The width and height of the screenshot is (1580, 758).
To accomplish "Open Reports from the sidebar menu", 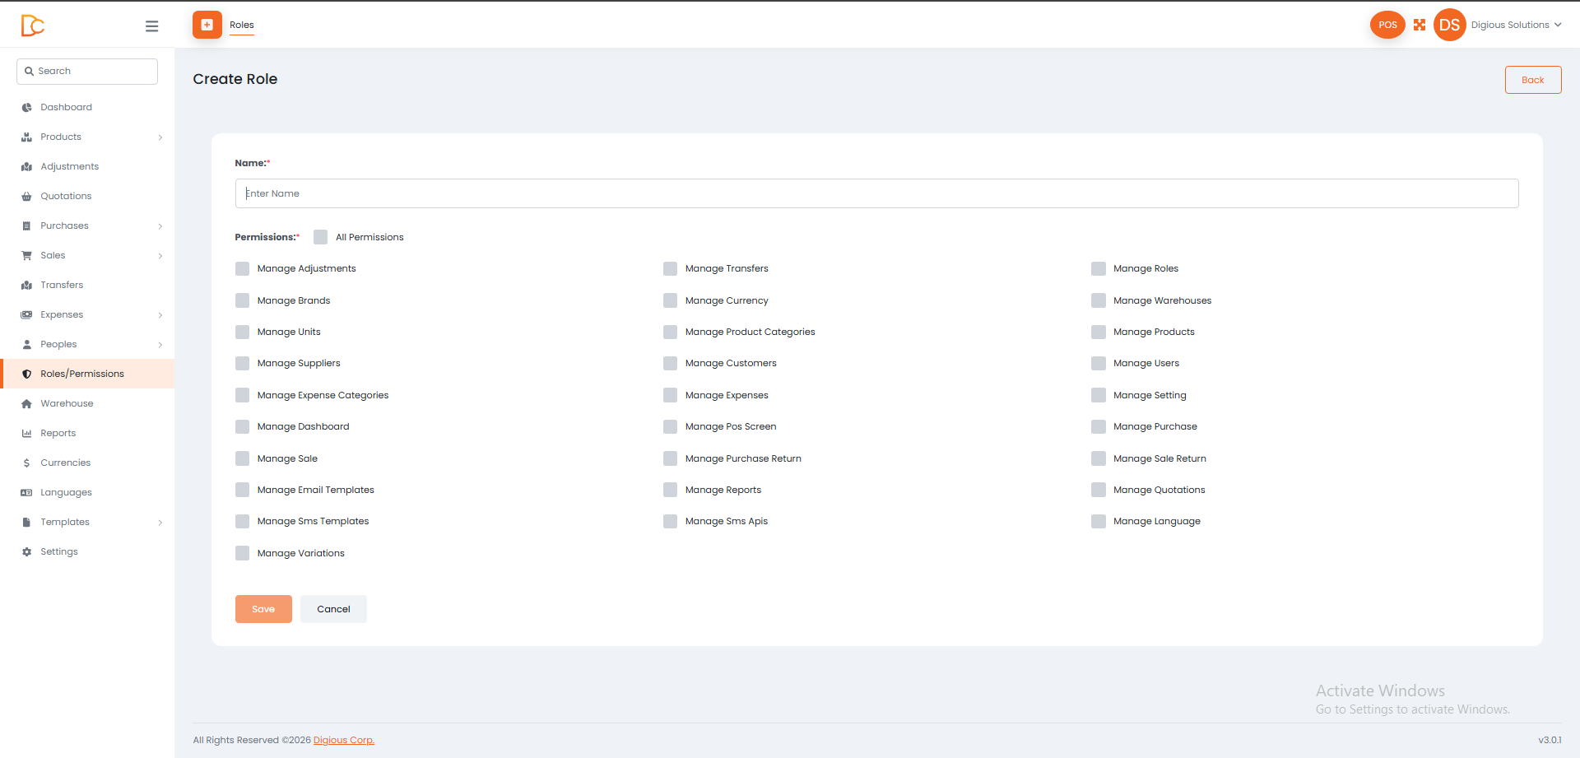I will tap(58, 433).
